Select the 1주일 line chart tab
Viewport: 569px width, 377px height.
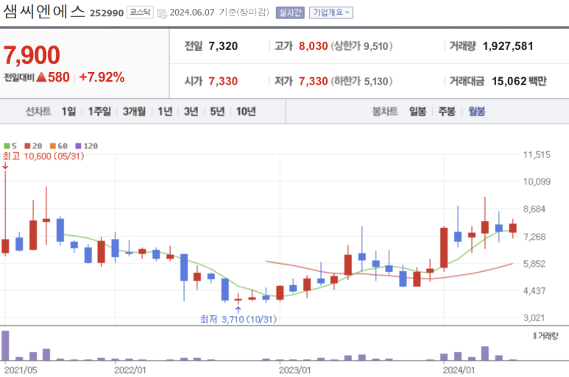[x=99, y=111]
